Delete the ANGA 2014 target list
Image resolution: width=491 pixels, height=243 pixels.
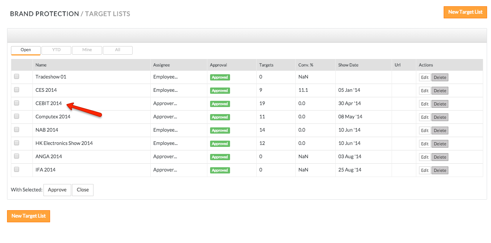[x=440, y=157]
